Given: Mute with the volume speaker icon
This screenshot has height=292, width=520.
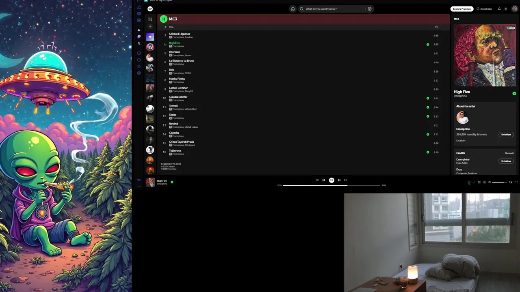Looking at the screenshot, I should (490, 182).
